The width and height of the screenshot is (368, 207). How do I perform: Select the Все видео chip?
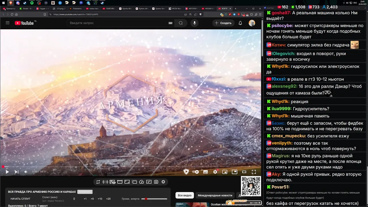(x=185, y=195)
